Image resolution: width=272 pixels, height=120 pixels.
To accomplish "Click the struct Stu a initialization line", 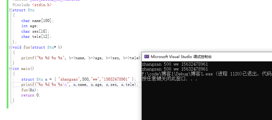I will 79,79.
